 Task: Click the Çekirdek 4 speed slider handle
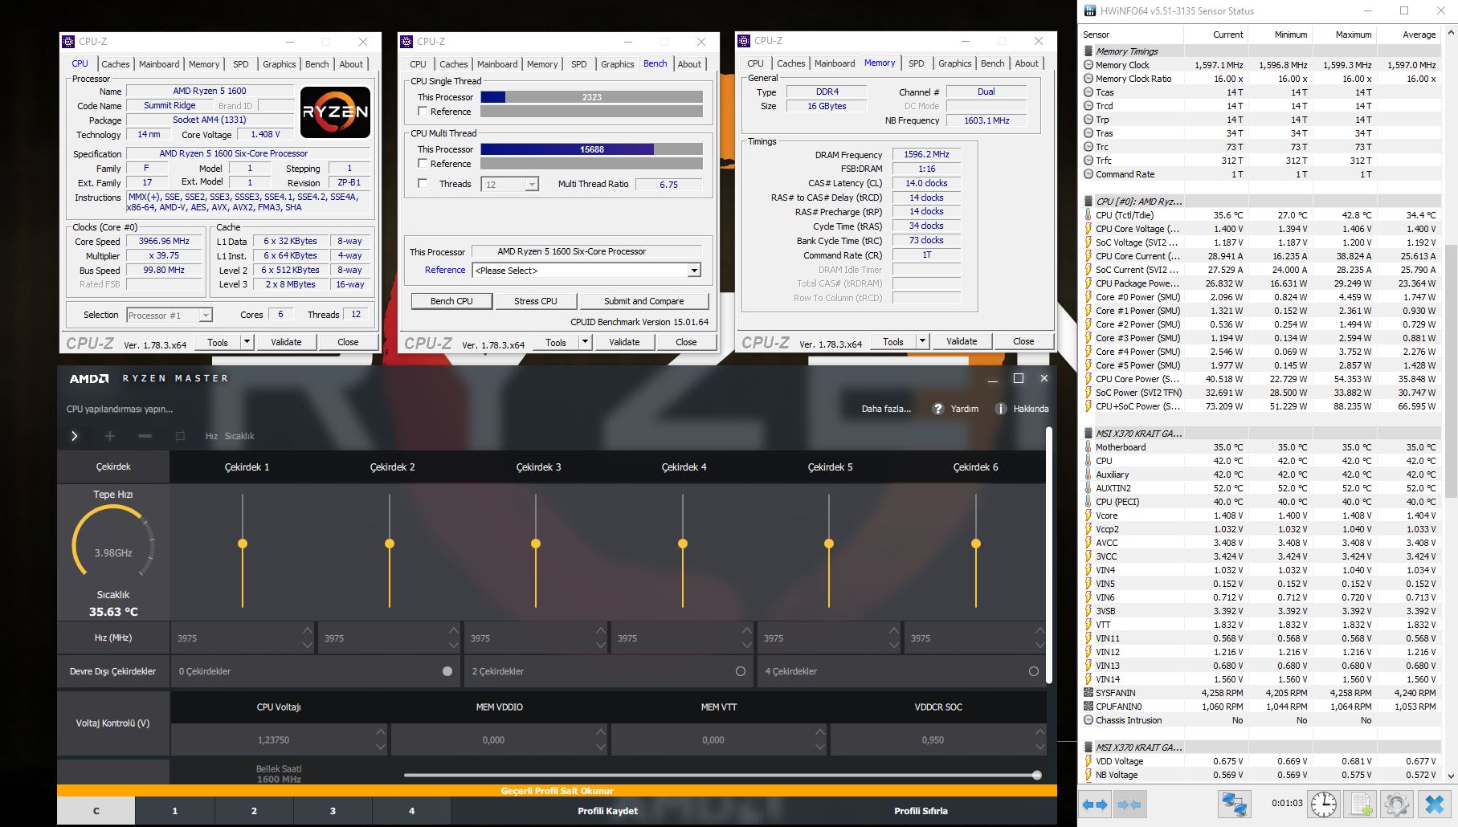(683, 544)
